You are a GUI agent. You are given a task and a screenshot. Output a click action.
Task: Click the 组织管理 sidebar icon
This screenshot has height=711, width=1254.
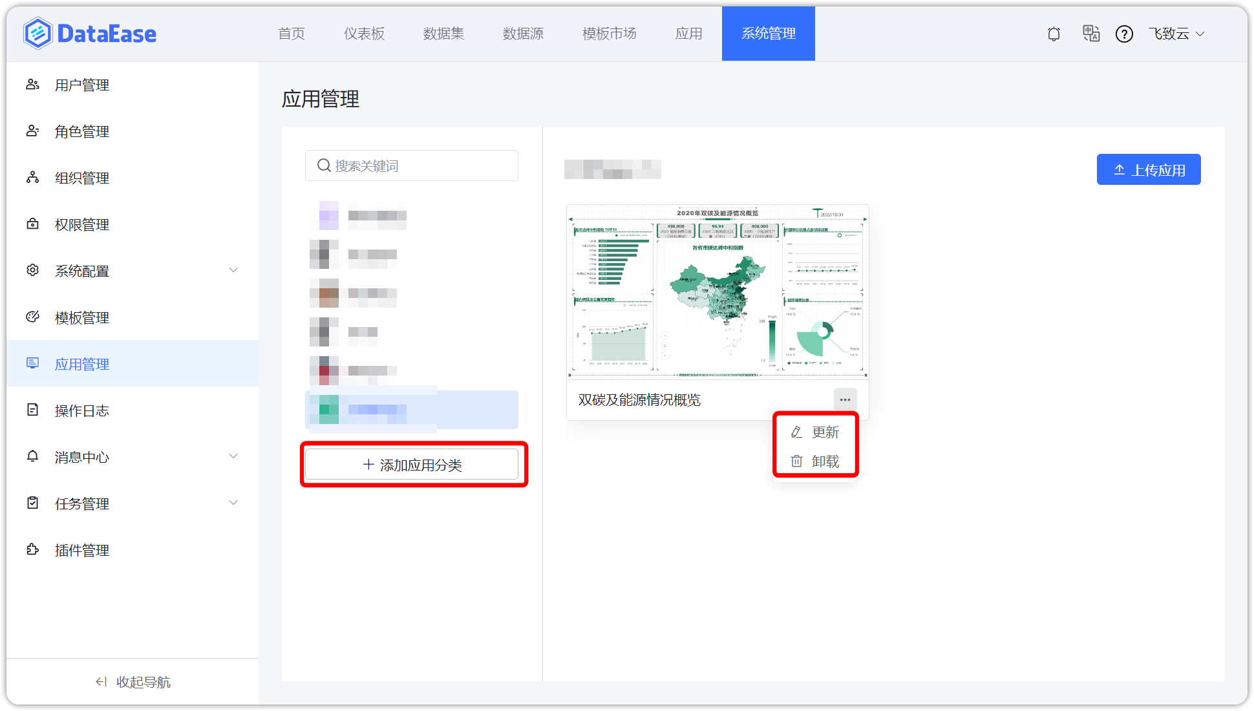pos(32,178)
